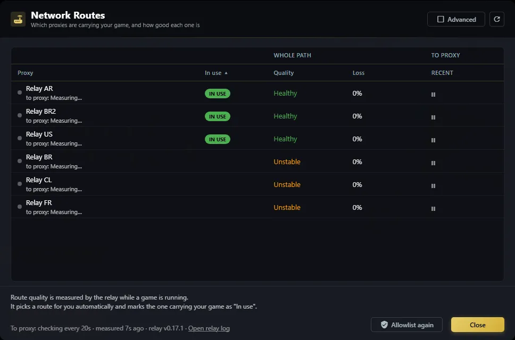Screen dimensions: 515x340
Task: Click the recent bars icon for Relay FR
Action: pos(433,209)
